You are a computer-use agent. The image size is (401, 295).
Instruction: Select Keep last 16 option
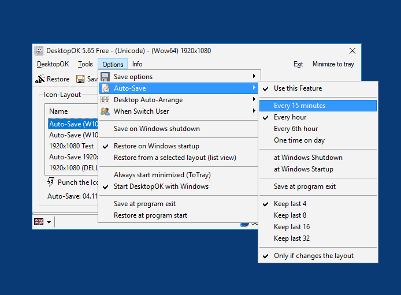coord(291,227)
